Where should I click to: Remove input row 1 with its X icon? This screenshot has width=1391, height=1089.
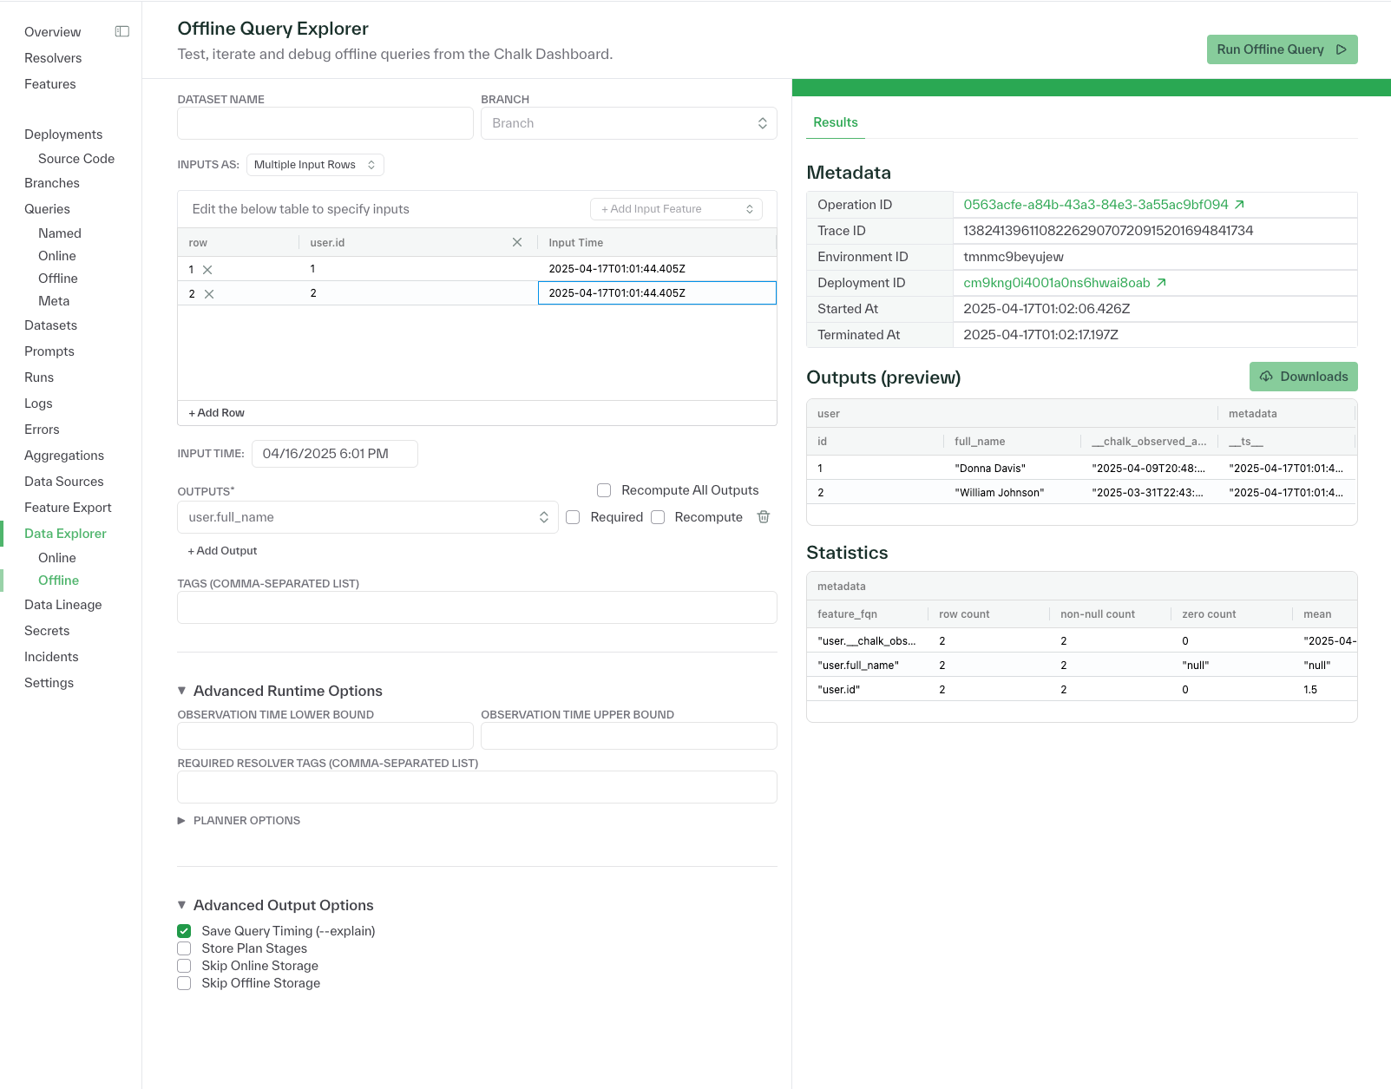click(x=207, y=269)
